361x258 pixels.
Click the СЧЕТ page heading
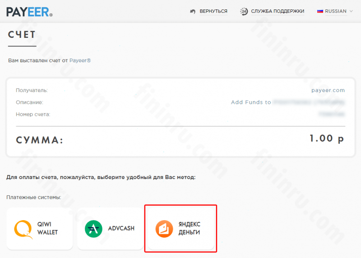(22, 35)
